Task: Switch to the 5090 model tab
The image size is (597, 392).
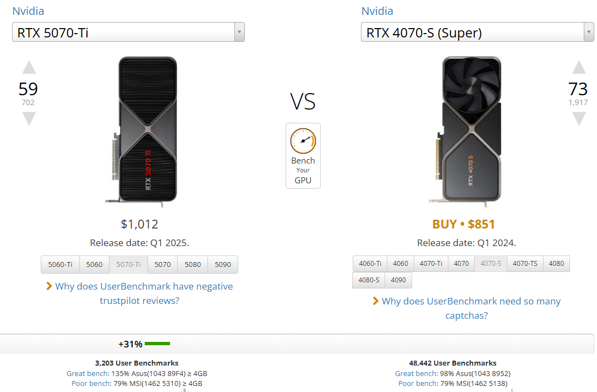Action: point(222,265)
